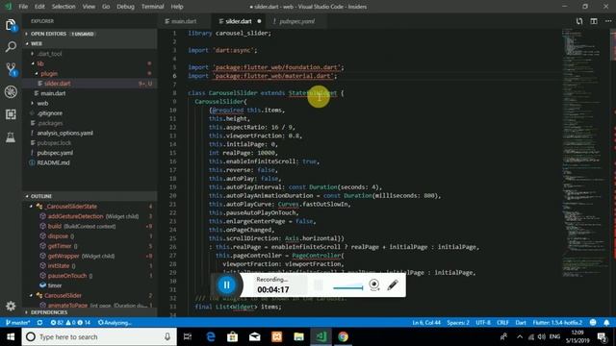The image size is (616, 346).
Task: Click the Windows Start button
Action: [11, 336]
